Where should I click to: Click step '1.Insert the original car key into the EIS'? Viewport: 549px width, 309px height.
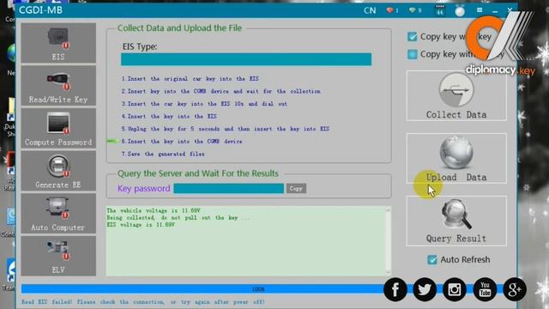(x=190, y=79)
